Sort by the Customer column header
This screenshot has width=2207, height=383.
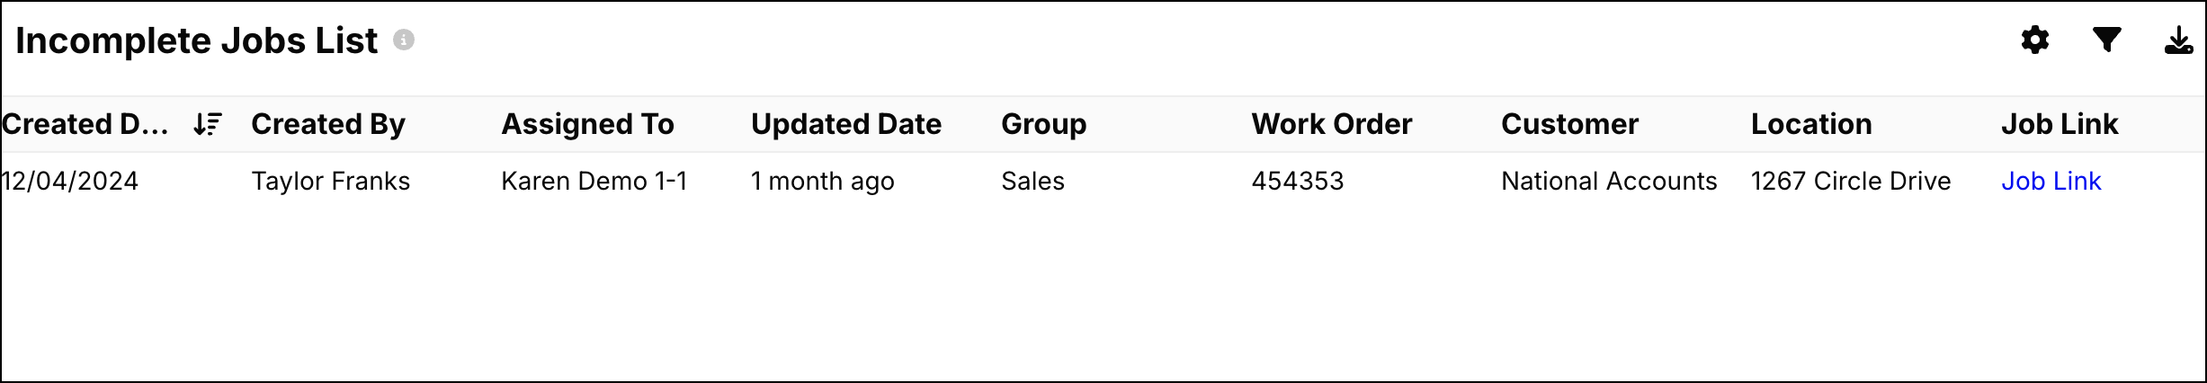pyautogui.click(x=1569, y=124)
